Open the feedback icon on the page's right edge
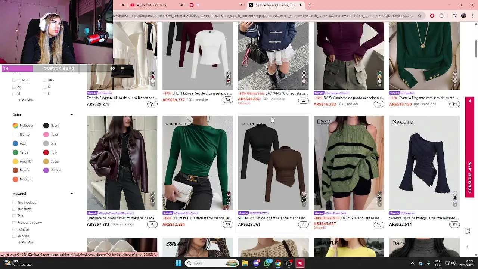This screenshot has width=478, height=269. [x=468, y=231]
